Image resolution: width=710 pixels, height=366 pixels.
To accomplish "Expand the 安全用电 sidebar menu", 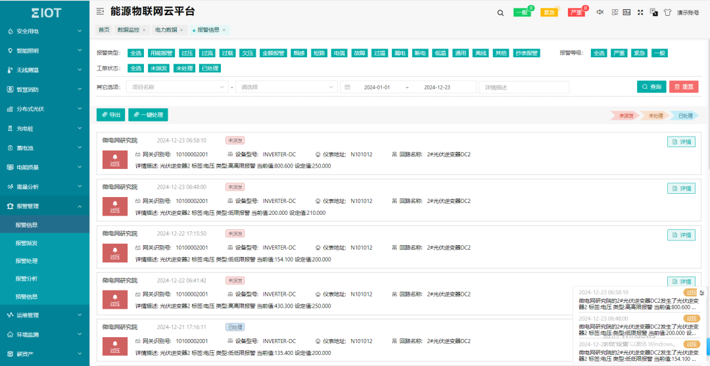I will pyautogui.click(x=45, y=32).
